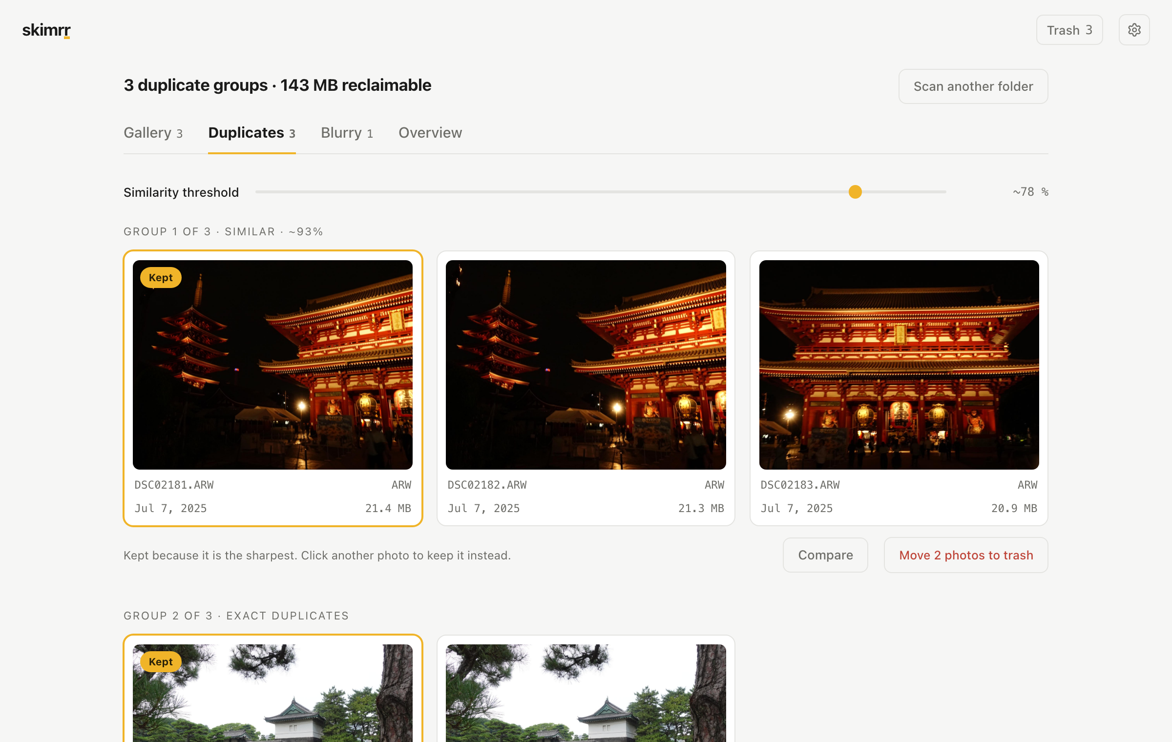Open the Trash 3 button
Screen dimensions: 1172x742
pos(1069,30)
